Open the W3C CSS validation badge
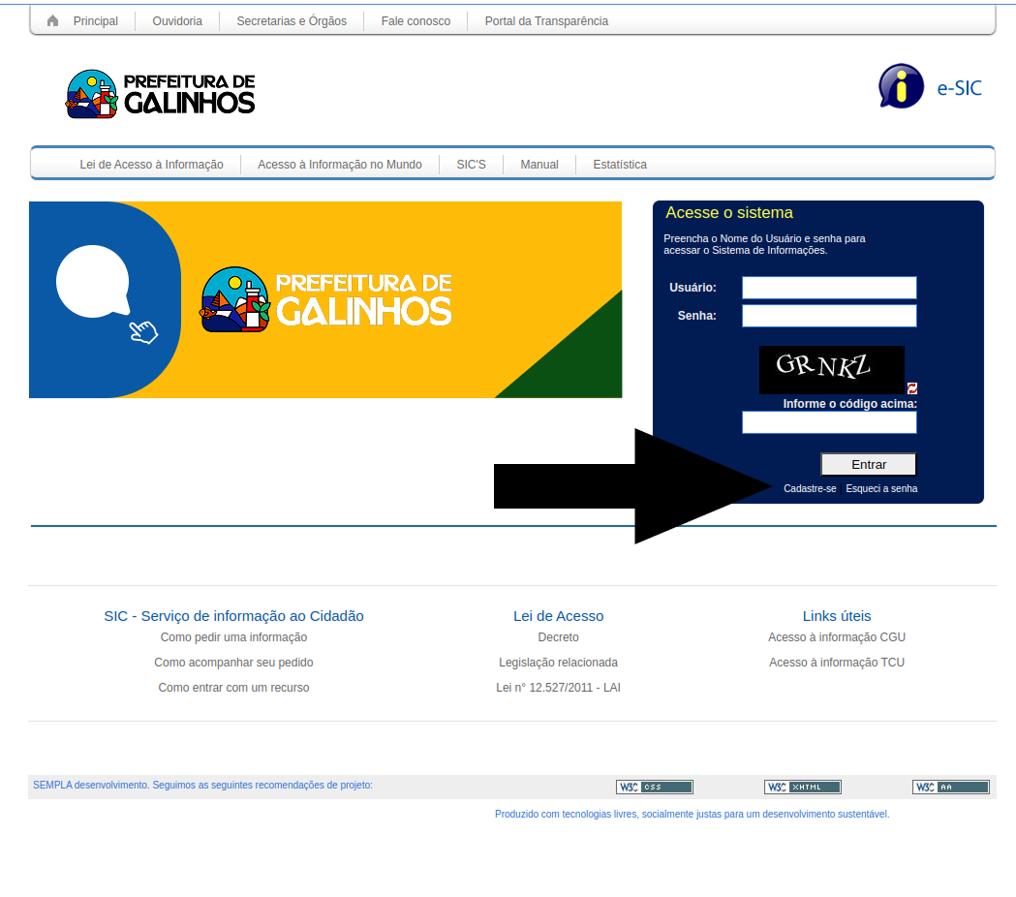The height and width of the screenshot is (897, 1016). click(x=654, y=787)
